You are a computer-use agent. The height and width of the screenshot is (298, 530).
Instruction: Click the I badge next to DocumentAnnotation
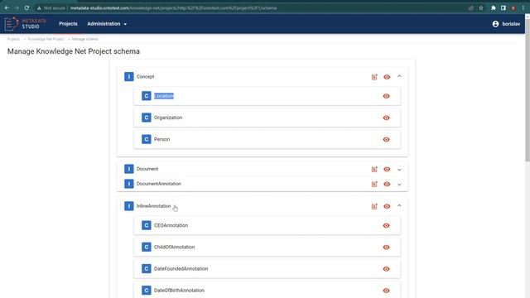(129, 184)
